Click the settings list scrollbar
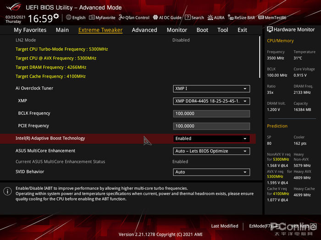Image resolution: width=321 pixels, height=240 pixels. [260, 57]
